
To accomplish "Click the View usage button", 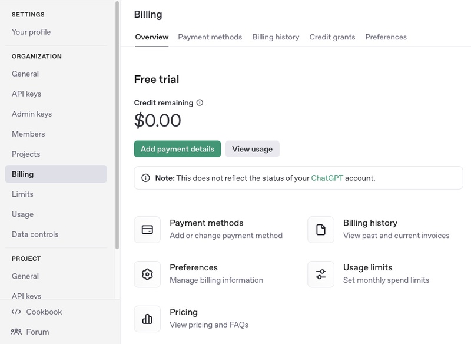I will (253, 149).
